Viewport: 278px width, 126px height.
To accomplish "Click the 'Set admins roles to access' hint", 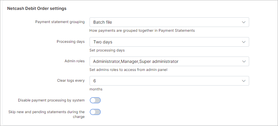I will tap(129, 70).
